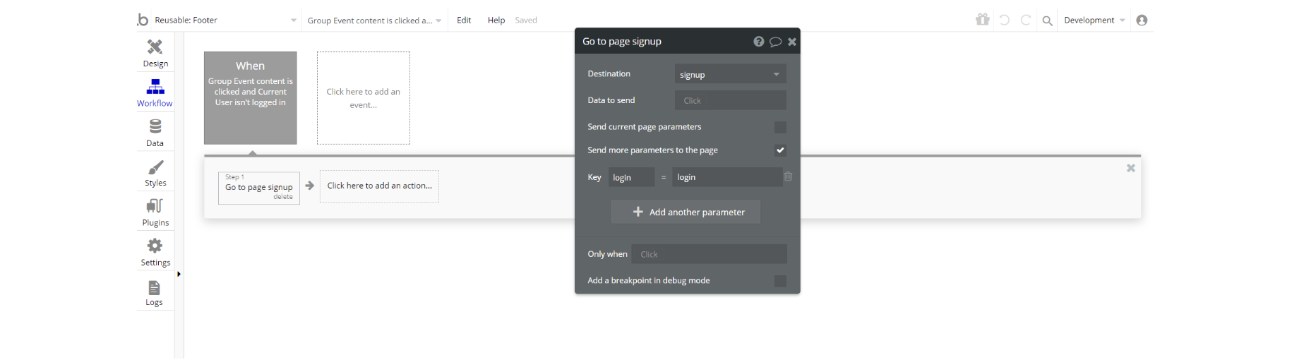Open the Design tab in sidebar
1292x360 pixels.
(x=155, y=53)
